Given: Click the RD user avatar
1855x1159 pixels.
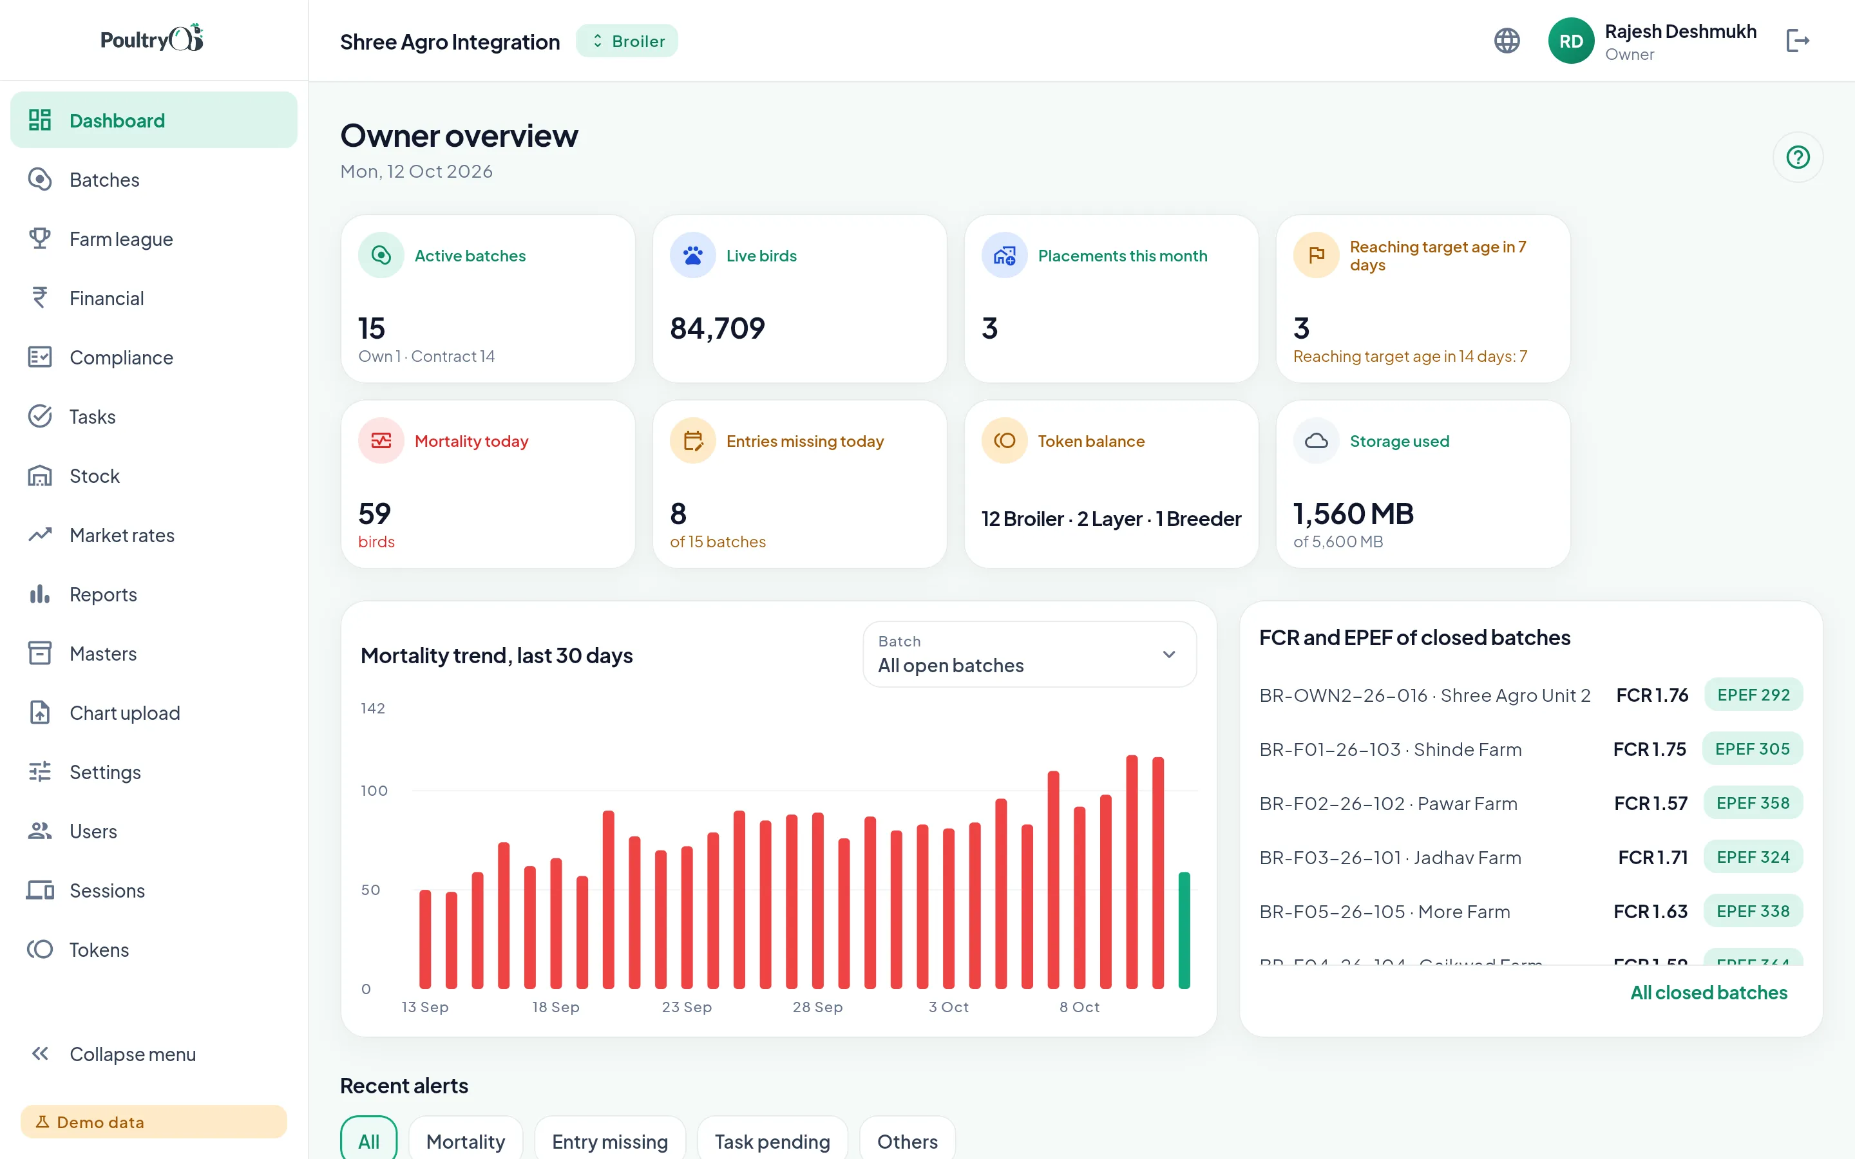Looking at the screenshot, I should 1570,41.
